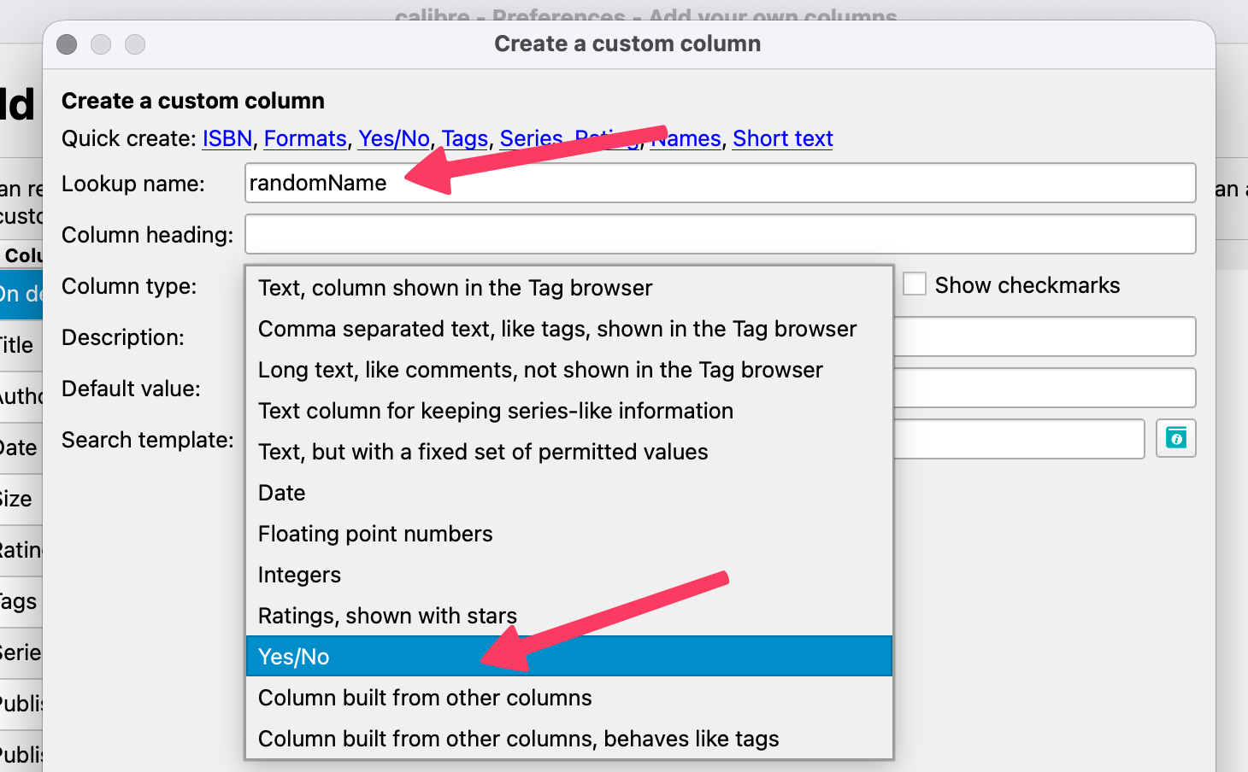Pick Integers column type
This screenshot has width=1248, height=772.
tap(568, 575)
